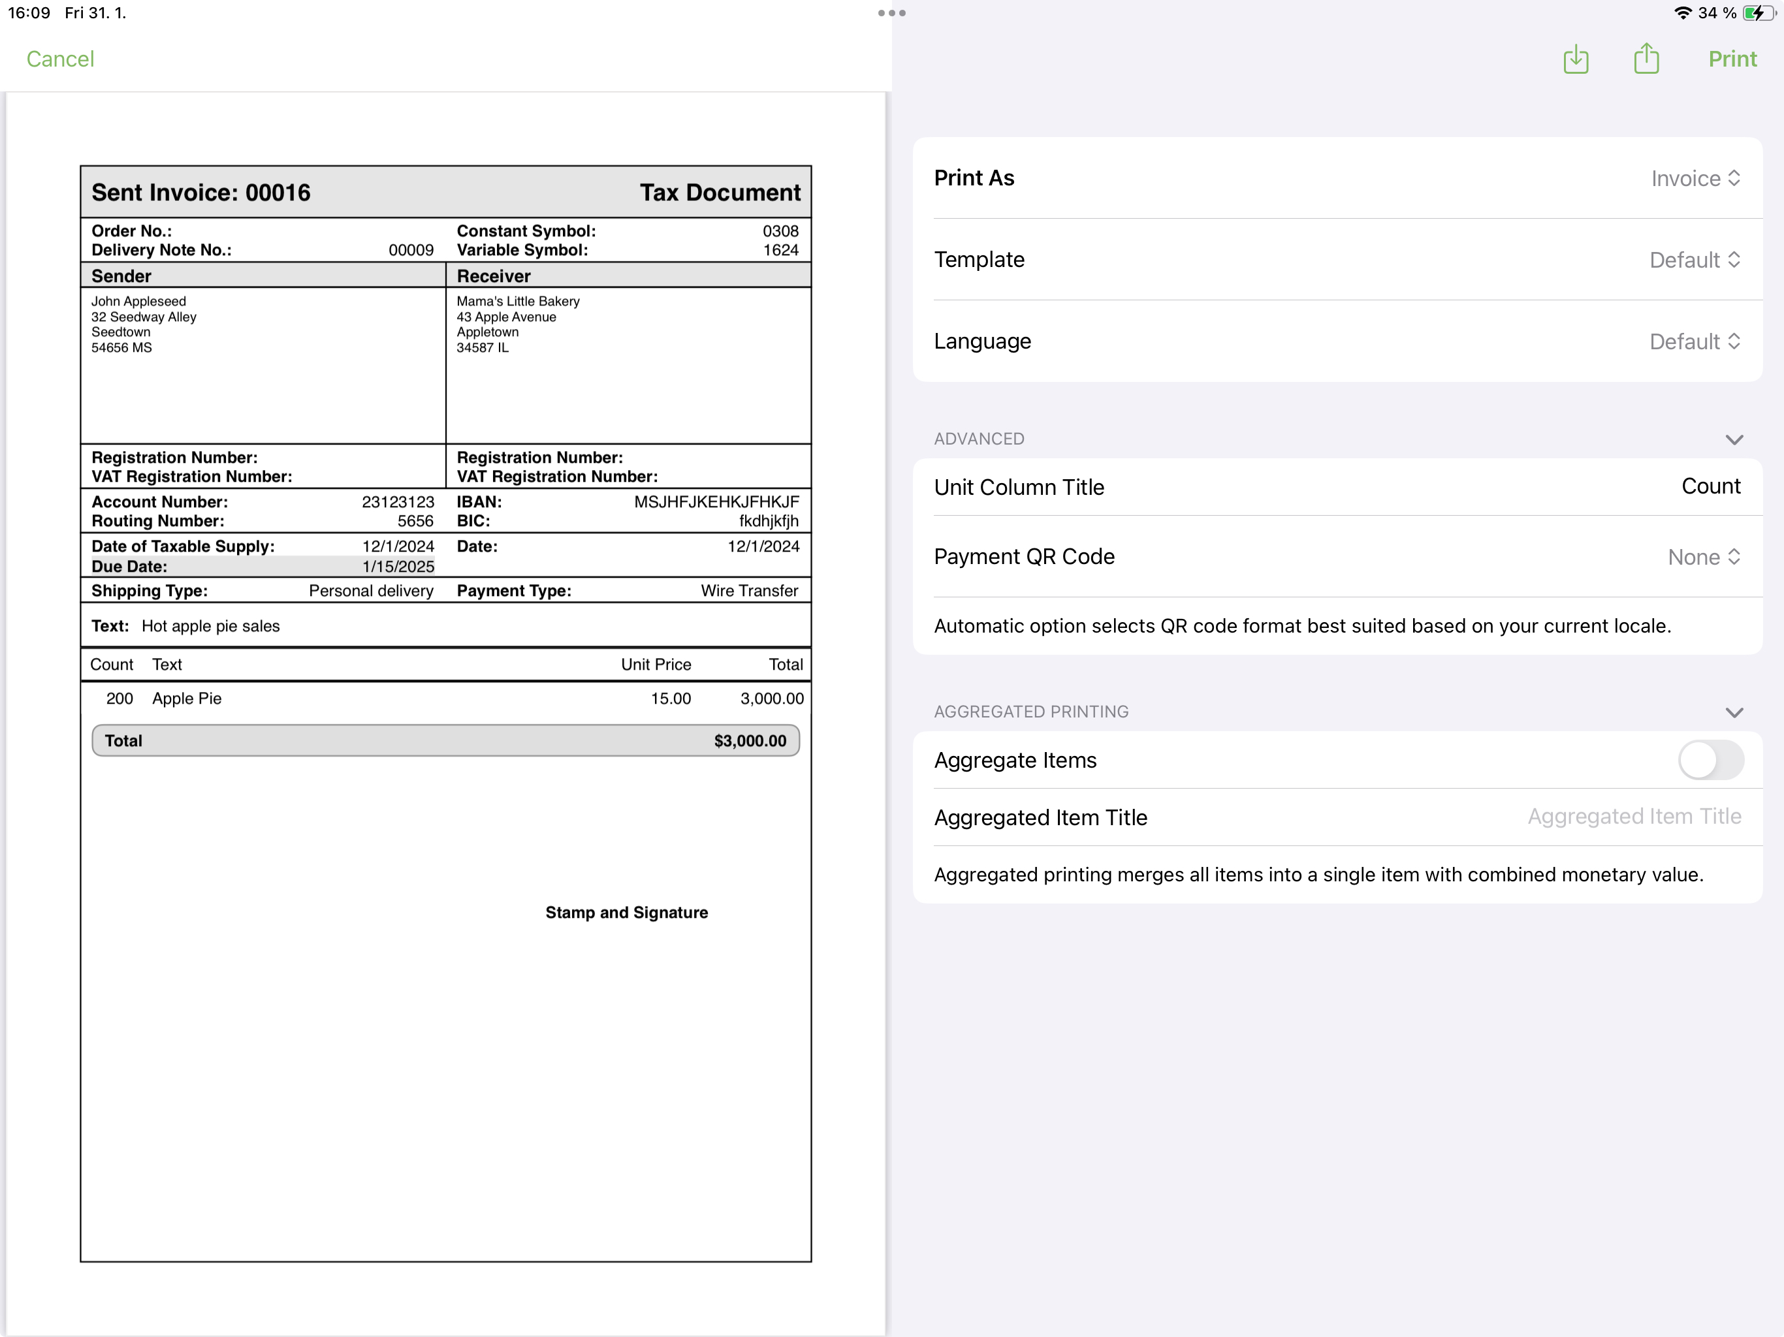Click the 'Stamp and Signature' label
This screenshot has width=1784, height=1337.
pos(627,912)
